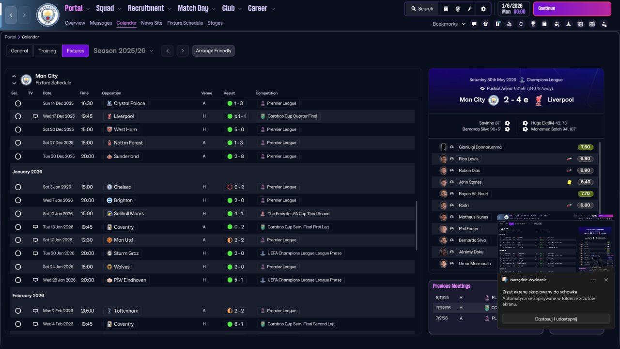Click the Portal breadcrumb link
This screenshot has height=349, width=620.
click(10, 37)
